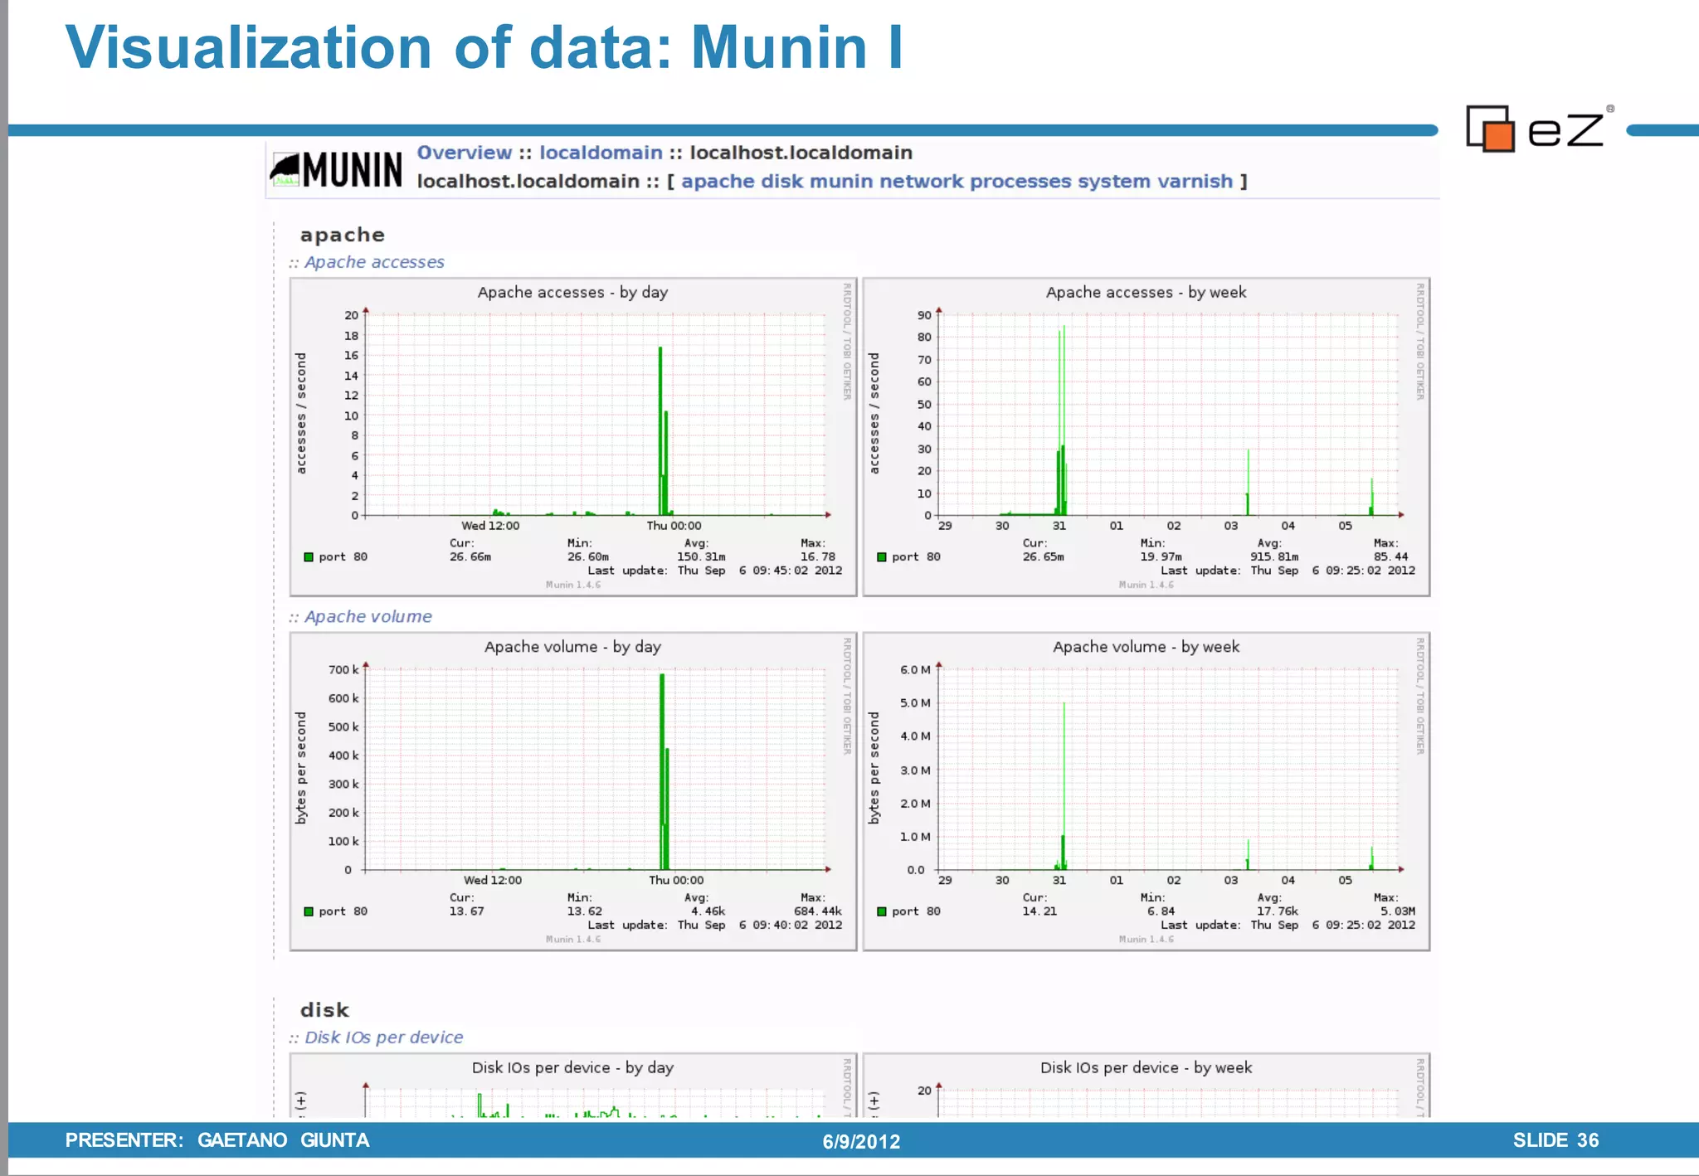Open the Overview link in breadcrumb
The height and width of the screenshot is (1176, 1699).
click(464, 153)
